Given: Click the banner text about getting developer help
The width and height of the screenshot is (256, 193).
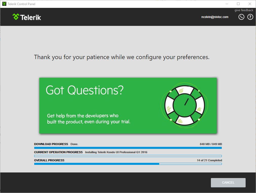Looking at the screenshot, I should pos(88,119).
